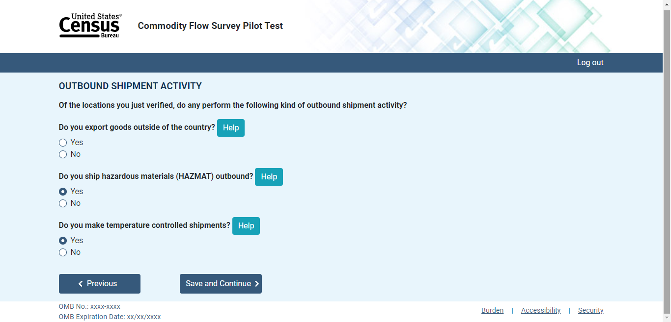
Task: Open the Security footer link
Action: click(x=590, y=310)
